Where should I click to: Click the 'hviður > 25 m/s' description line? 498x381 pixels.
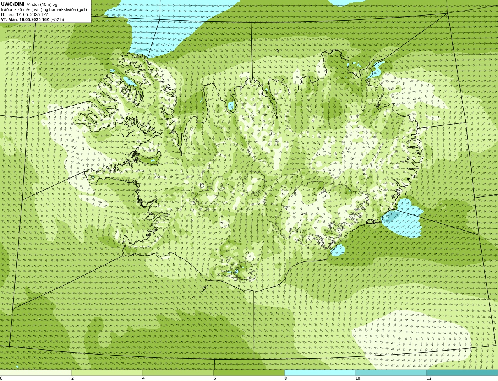(x=44, y=9)
